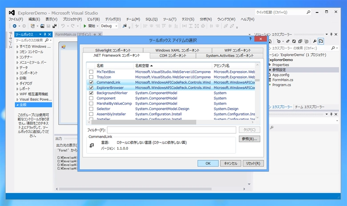Click the output panel horizontal scrollbar
This screenshot has height=206, width=347.
[x=135, y=189]
